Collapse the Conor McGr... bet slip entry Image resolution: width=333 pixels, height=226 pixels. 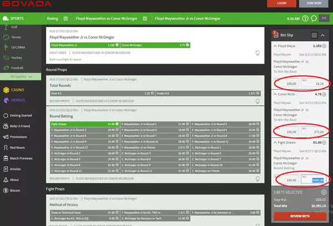point(275,94)
